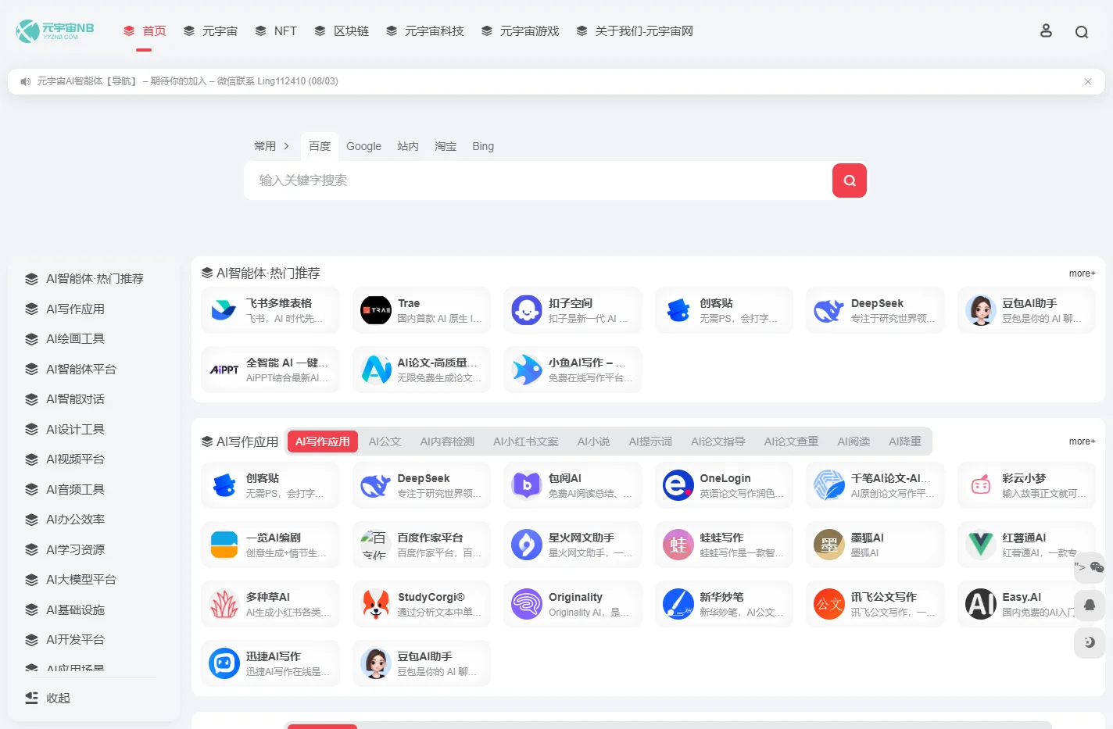The image size is (1113, 729).
Task: Open the user account icon
Action: click(x=1046, y=30)
